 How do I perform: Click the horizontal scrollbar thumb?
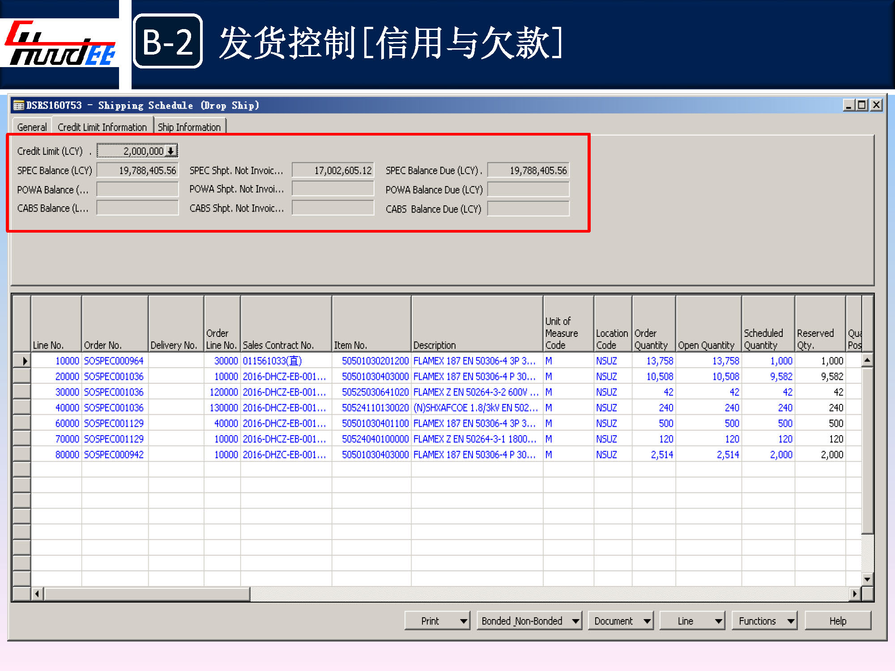pyautogui.click(x=147, y=594)
